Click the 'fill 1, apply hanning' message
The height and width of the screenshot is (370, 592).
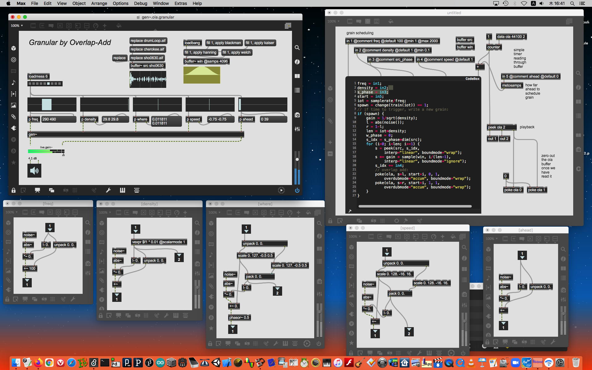tap(200, 52)
